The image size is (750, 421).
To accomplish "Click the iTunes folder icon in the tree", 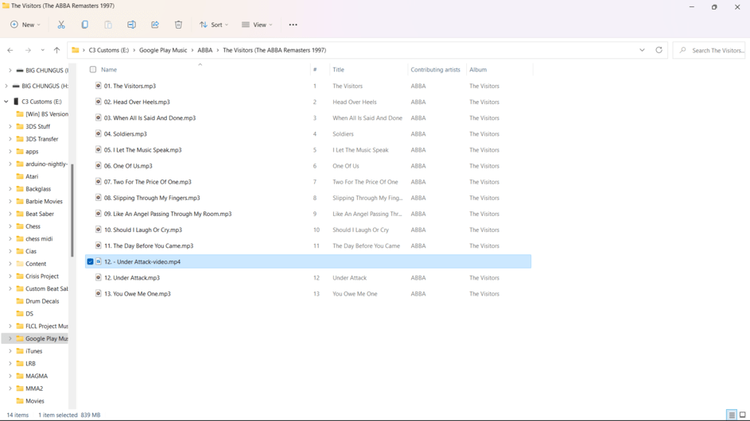I will 20,351.
